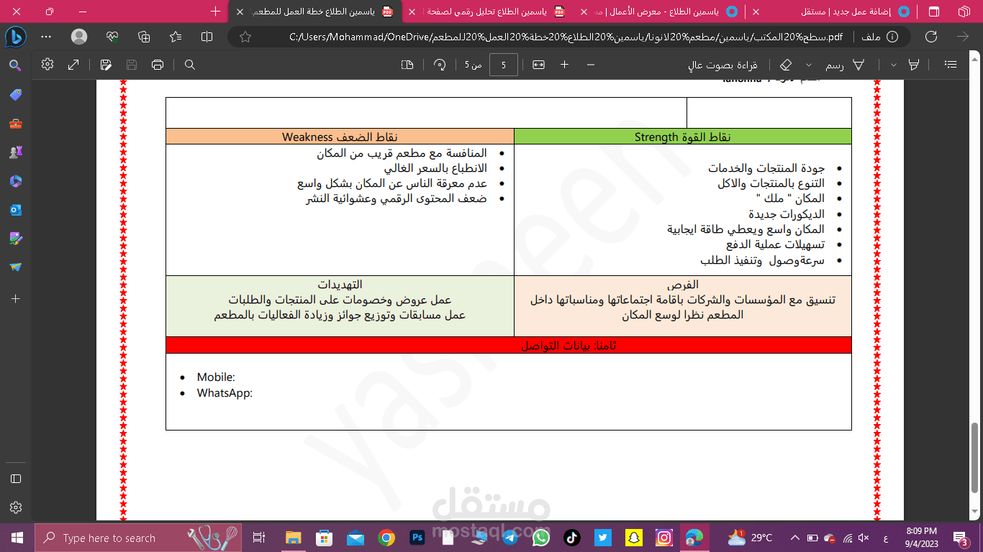Add this page to favorites star

(245, 37)
